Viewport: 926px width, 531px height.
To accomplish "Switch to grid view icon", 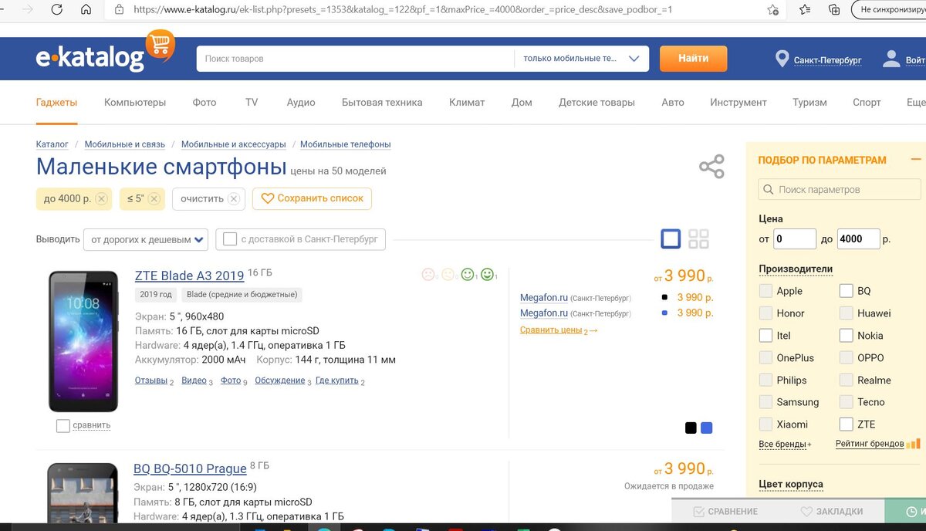I will (698, 238).
